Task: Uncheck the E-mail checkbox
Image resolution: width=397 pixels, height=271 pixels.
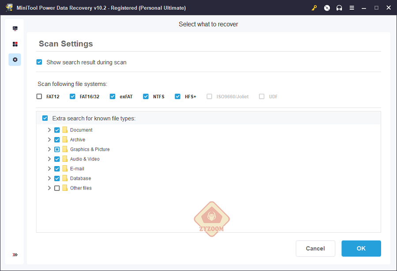Action: click(x=57, y=169)
